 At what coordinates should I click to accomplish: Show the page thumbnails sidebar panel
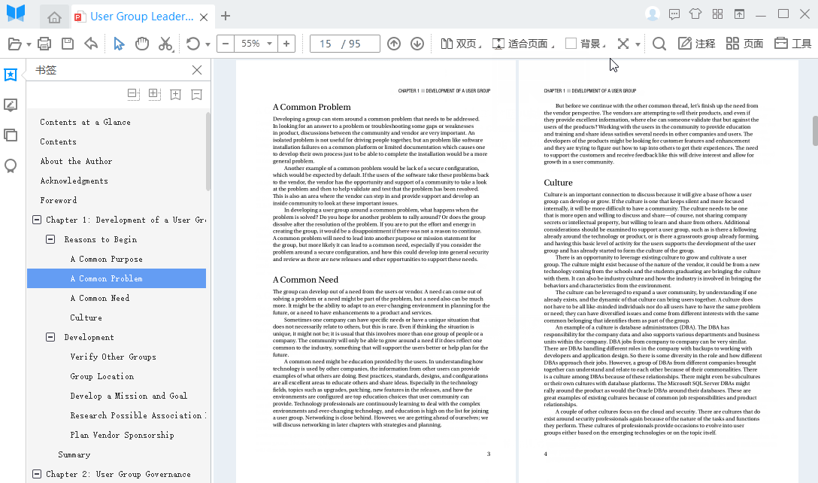pyautogui.click(x=11, y=135)
